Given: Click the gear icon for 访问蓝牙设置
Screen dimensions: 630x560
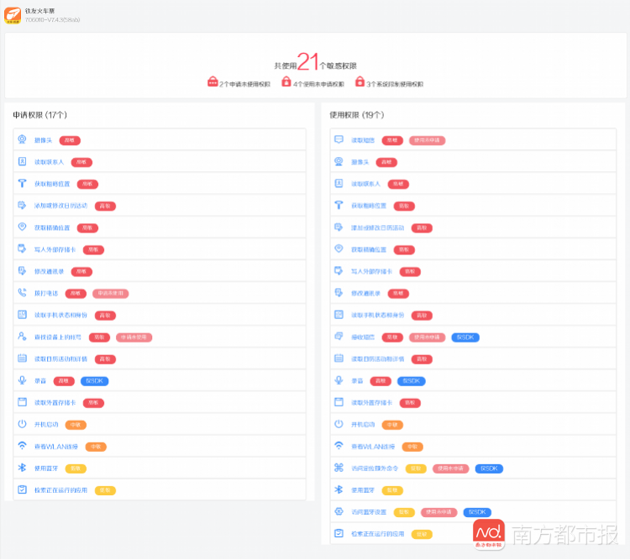Looking at the screenshot, I should tap(339, 511).
